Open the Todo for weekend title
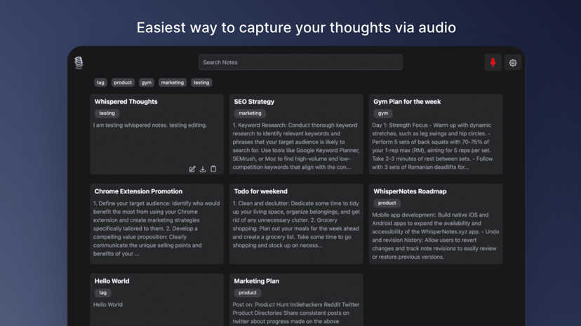 [260, 191]
